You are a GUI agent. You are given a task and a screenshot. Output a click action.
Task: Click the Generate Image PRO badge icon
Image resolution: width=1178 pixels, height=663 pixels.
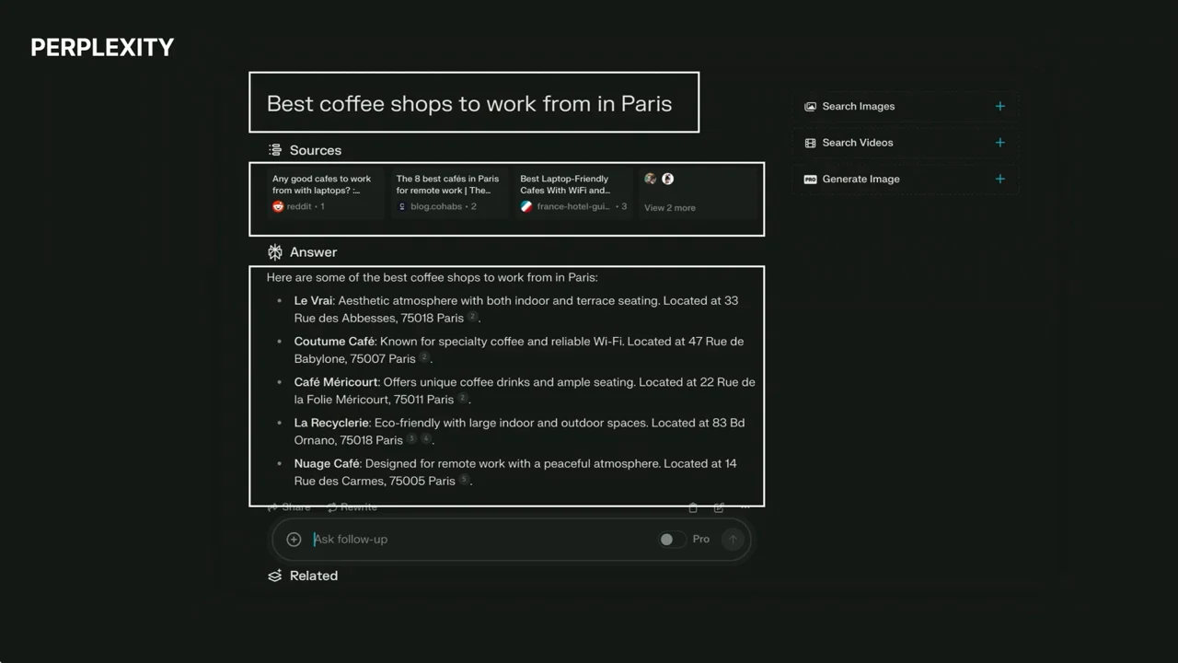pos(810,180)
